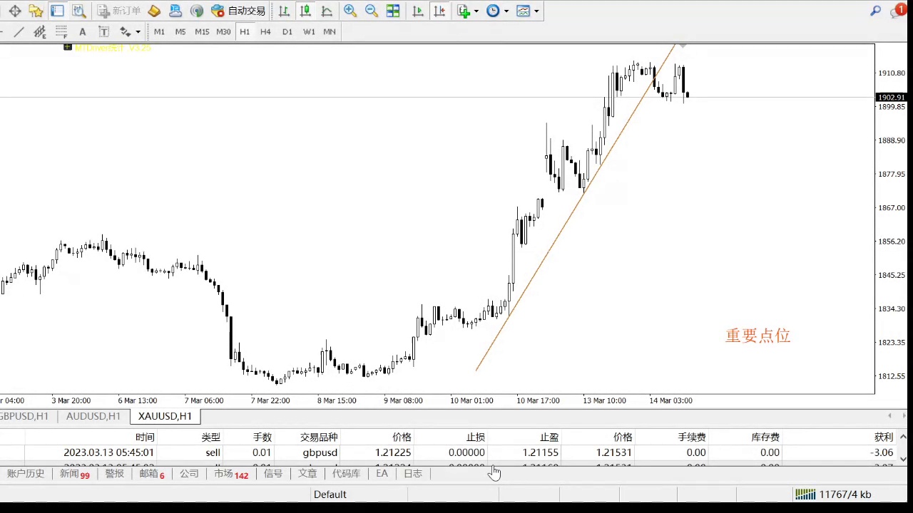Open the search magnifier at top right
913x513 pixels.
pyautogui.click(x=876, y=11)
